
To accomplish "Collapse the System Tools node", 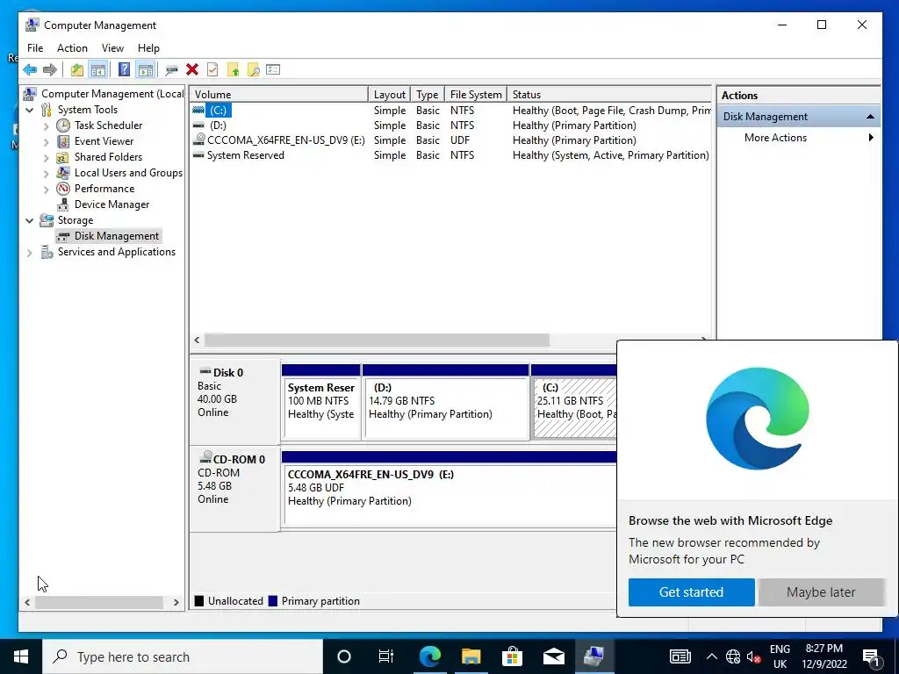I will (x=30, y=110).
